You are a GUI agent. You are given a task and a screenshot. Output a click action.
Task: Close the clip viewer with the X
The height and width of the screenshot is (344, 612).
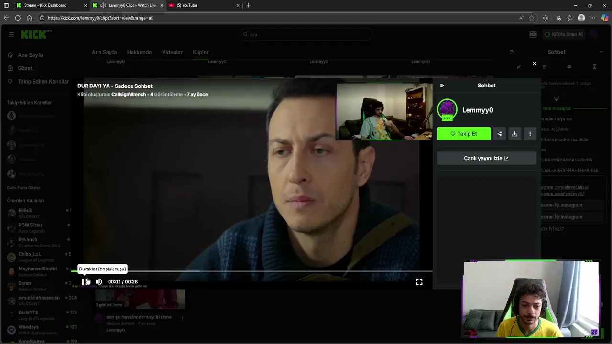click(x=535, y=64)
